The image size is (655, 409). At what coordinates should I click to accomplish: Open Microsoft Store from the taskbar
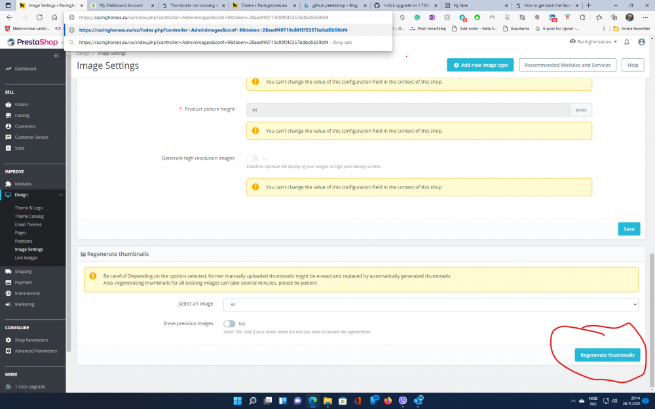pos(343,400)
